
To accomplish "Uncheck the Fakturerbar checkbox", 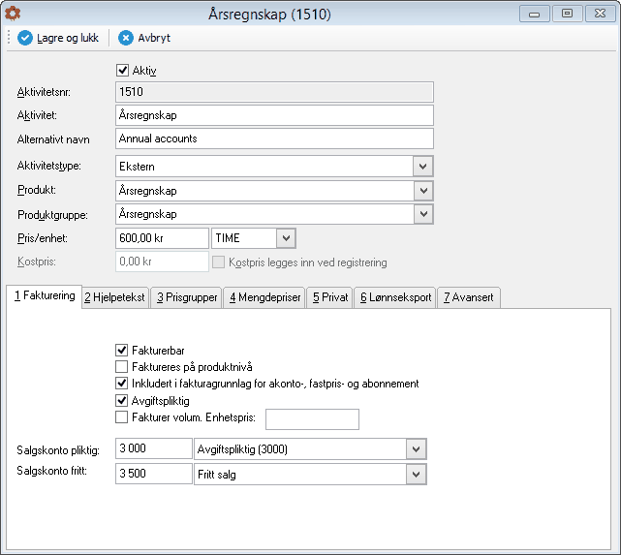I will (x=122, y=350).
